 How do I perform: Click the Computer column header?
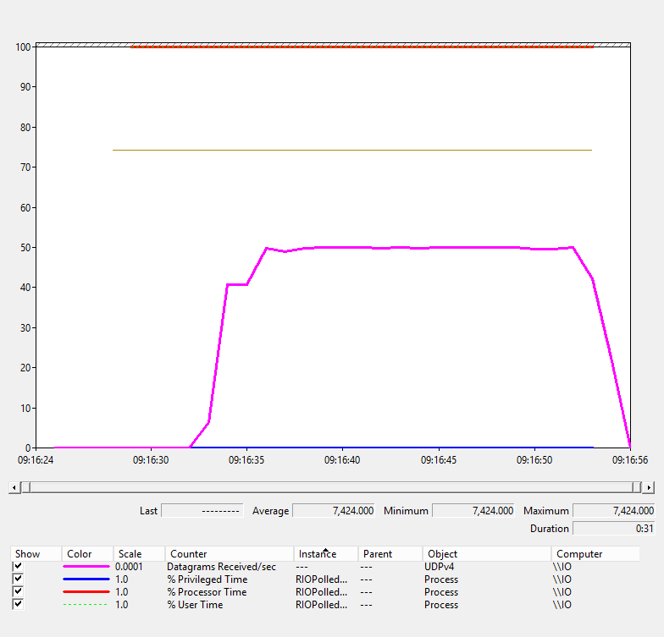(579, 554)
